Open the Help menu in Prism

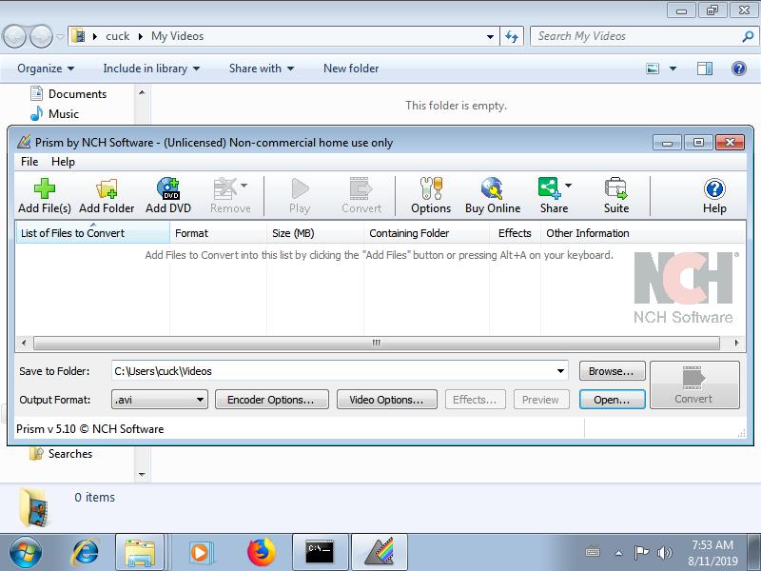click(63, 162)
